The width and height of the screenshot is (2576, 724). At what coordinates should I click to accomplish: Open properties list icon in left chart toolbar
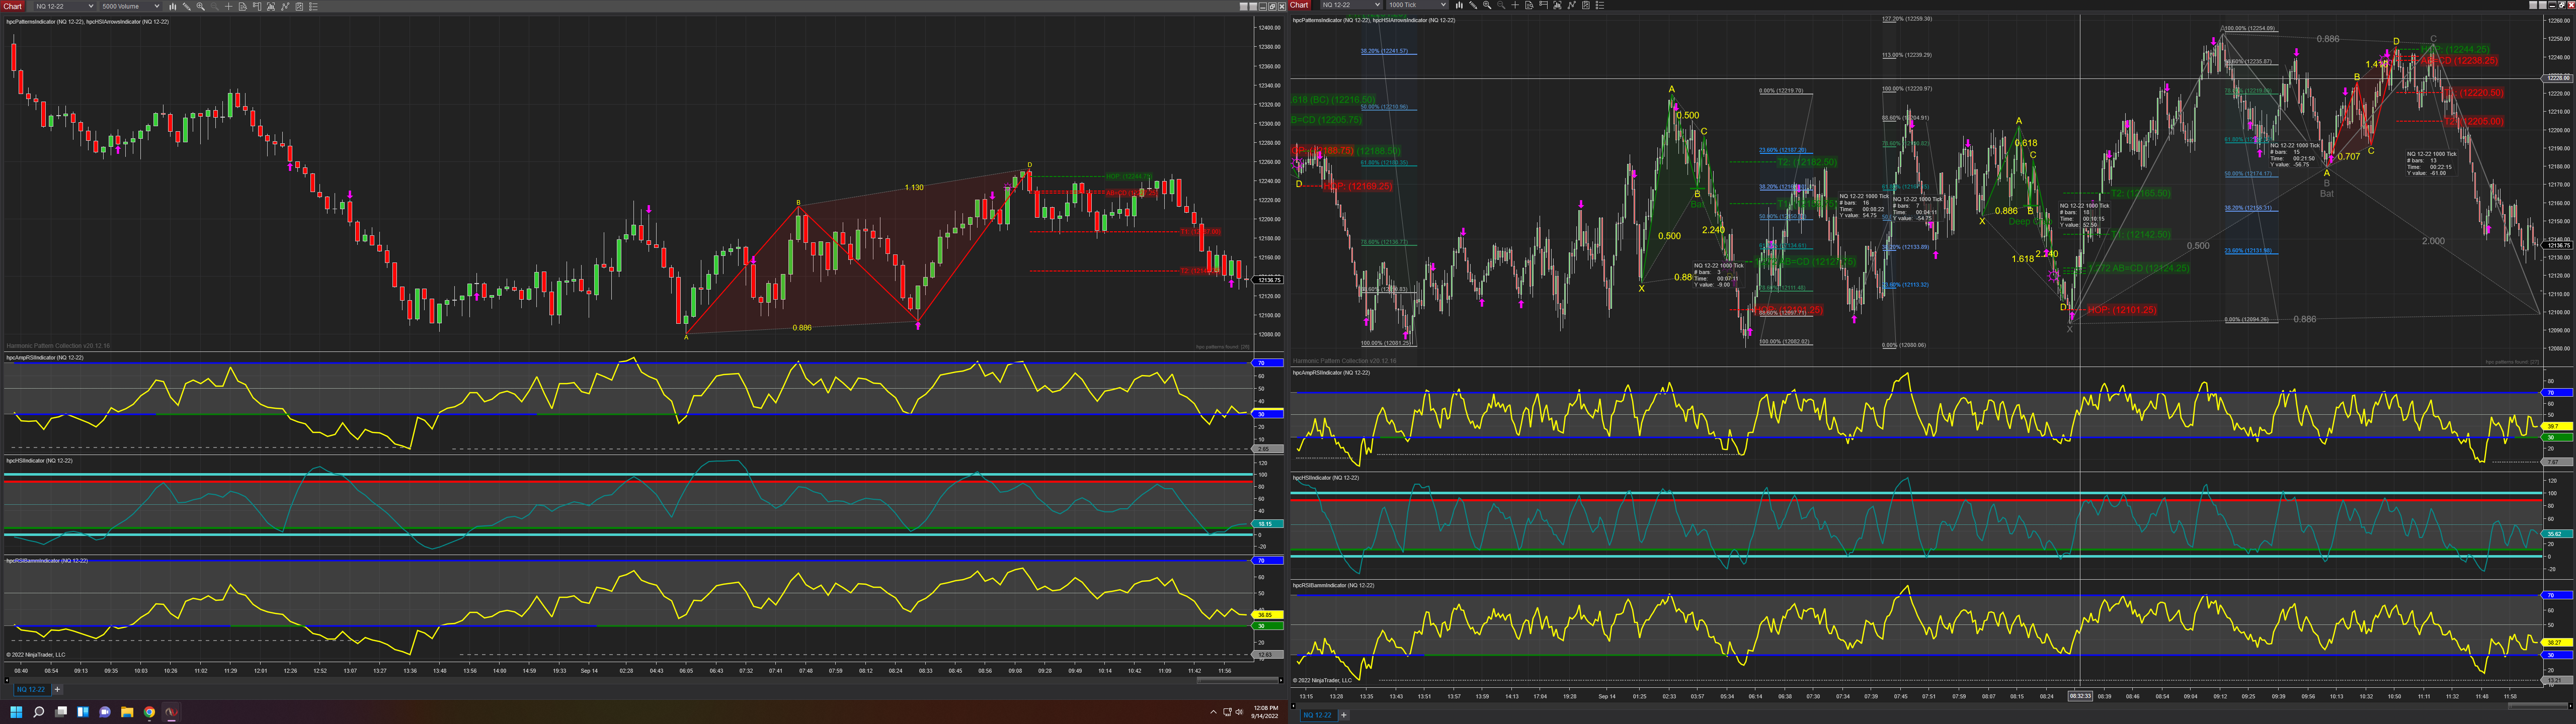(314, 6)
